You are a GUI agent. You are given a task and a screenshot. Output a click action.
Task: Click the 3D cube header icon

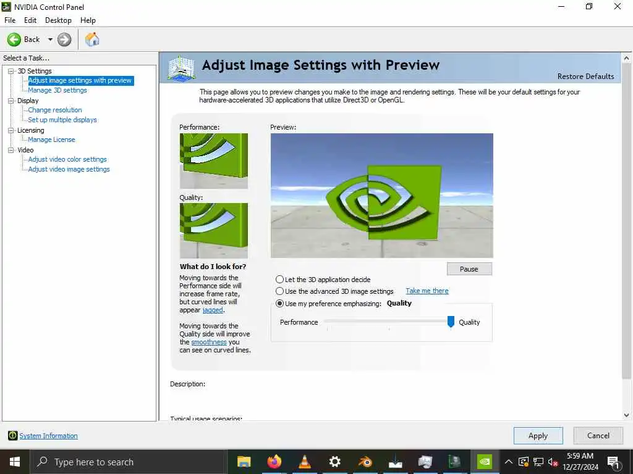(182, 68)
